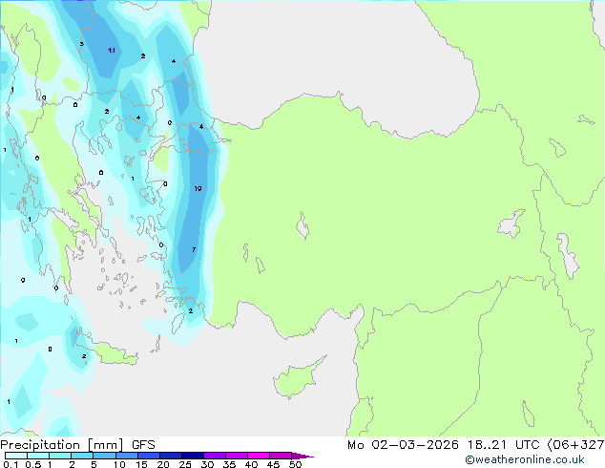The height and width of the screenshot is (468, 605).
Task: Click the legend swatch between 2 and 5
Action: click(82, 456)
